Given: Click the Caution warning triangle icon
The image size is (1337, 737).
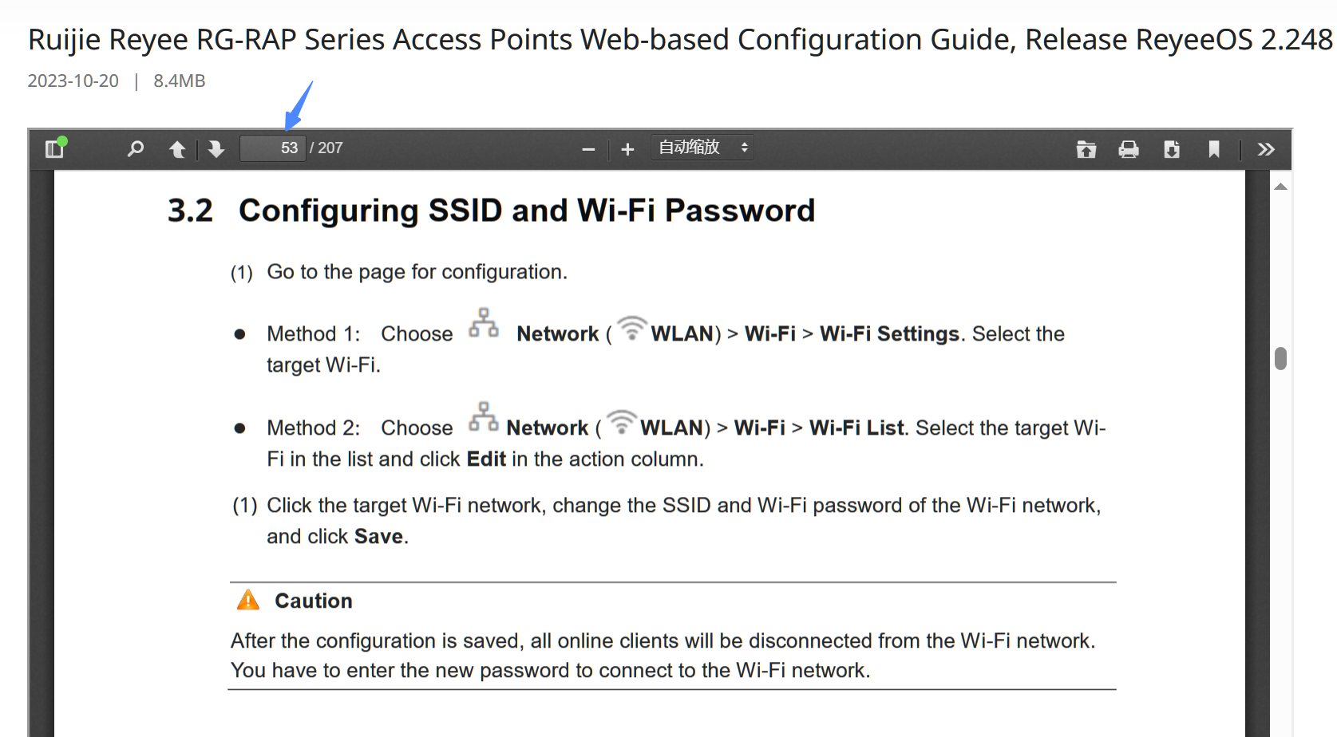Looking at the screenshot, I should [248, 600].
